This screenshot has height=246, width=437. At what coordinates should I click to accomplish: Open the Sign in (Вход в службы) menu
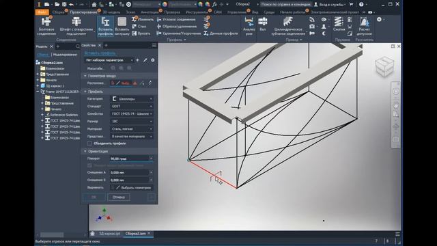coord(330,5)
